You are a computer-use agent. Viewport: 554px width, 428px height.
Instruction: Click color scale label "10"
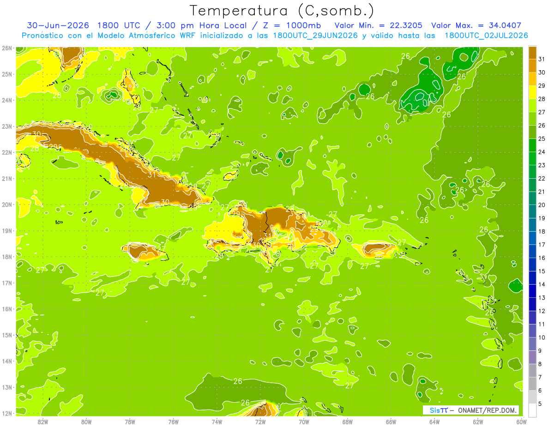(x=542, y=338)
